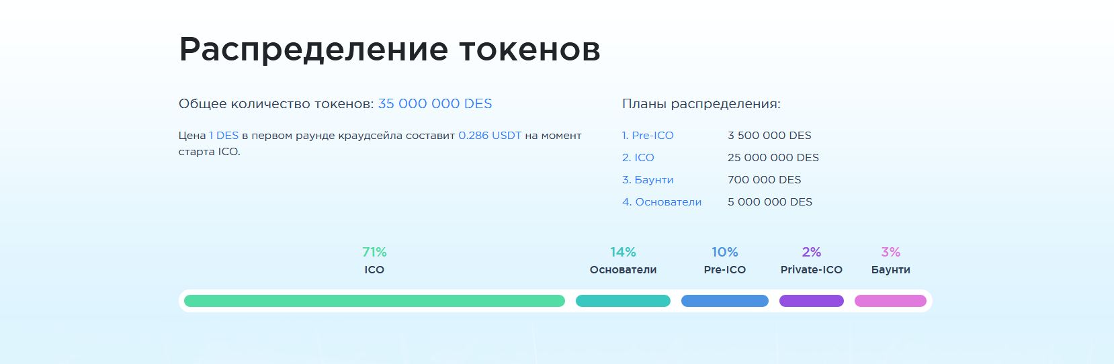Open the '1. Pre-ICO' plan link

pyautogui.click(x=648, y=135)
